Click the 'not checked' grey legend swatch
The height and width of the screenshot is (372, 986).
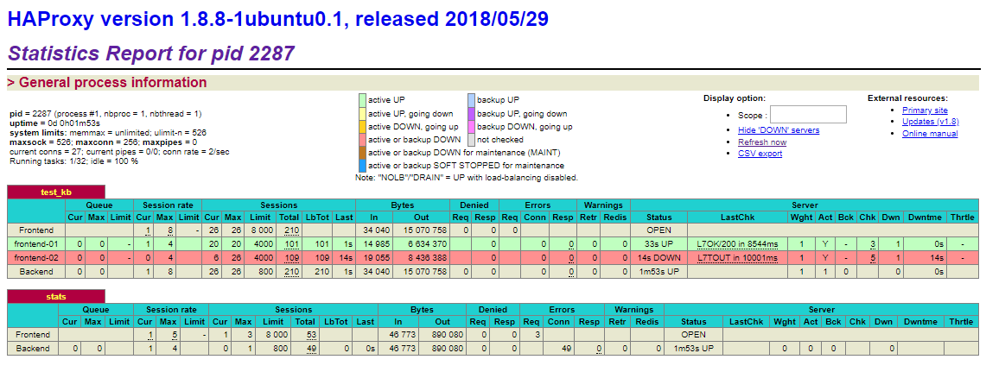click(x=471, y=140)
